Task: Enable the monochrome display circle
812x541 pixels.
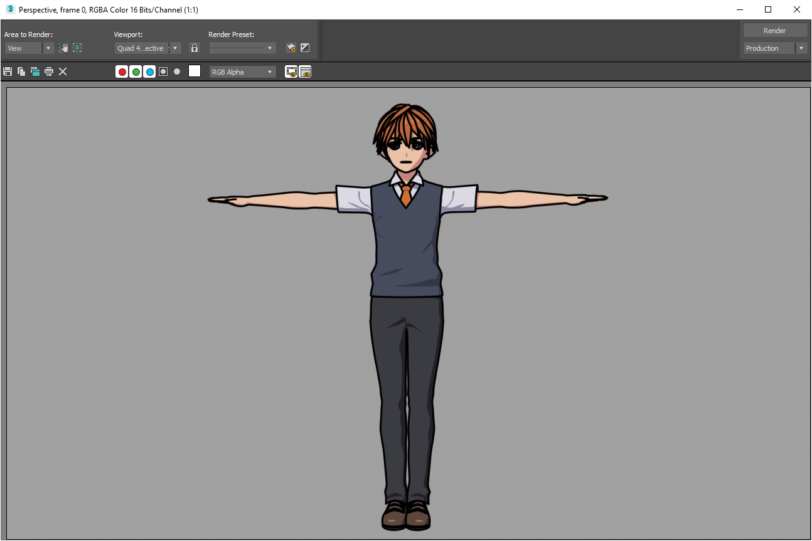Action: (177, 72)
